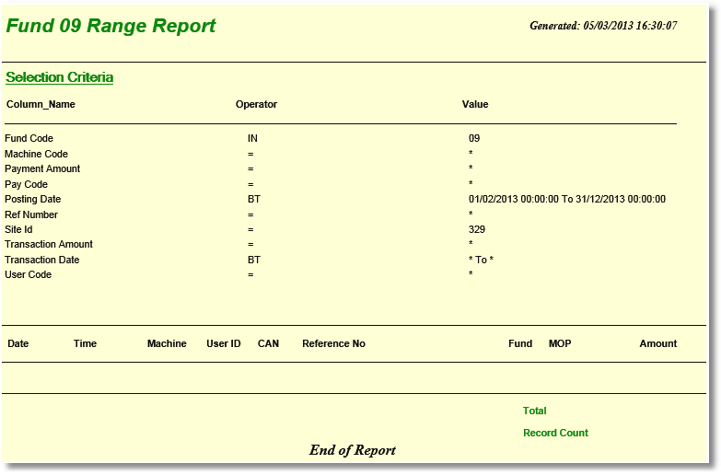Image resolution: width=721 pixels, height=475 pixels.
Task: Click the Time column header
Action: 85,343
